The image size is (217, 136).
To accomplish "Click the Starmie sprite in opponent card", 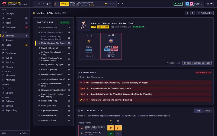I will [111, 41].
